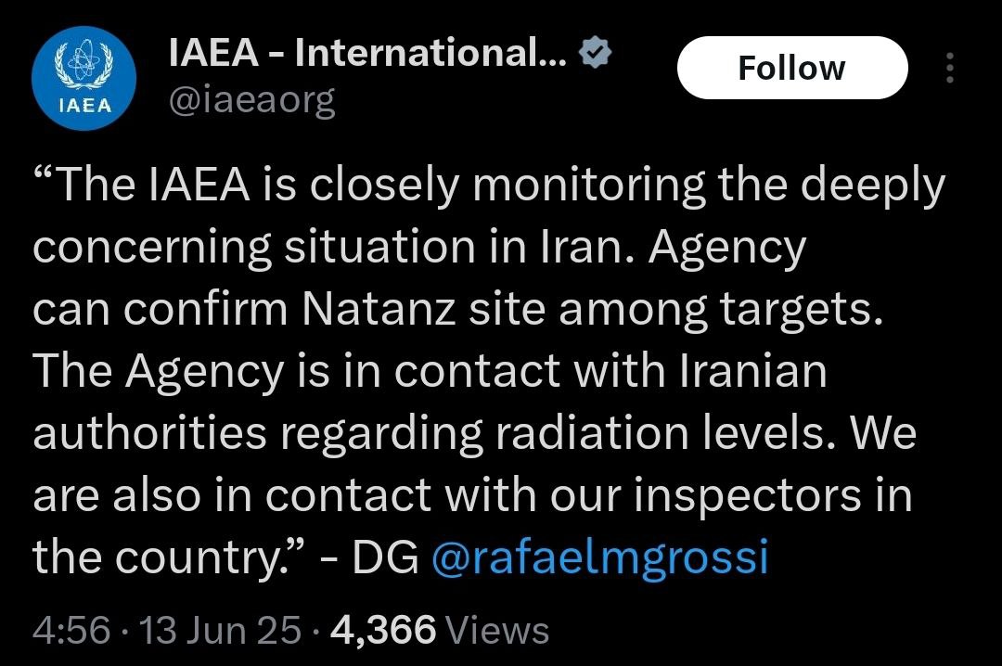Click the Views label next to count
1002x666 pixels.
click(x=497, y=631)
